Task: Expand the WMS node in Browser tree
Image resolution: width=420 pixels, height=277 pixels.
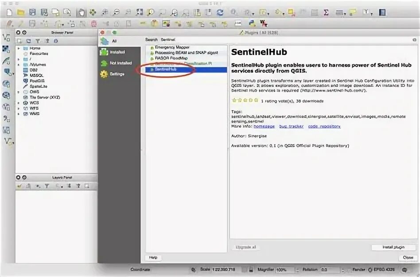Action: coord(19,114)
